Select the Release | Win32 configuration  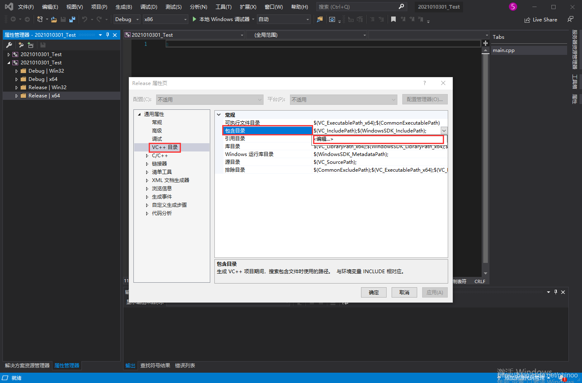click(x=48, y=87)
